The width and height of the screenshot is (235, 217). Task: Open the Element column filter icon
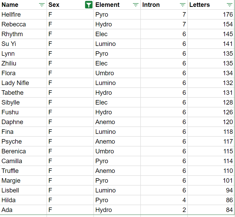[x=136, y=5]
